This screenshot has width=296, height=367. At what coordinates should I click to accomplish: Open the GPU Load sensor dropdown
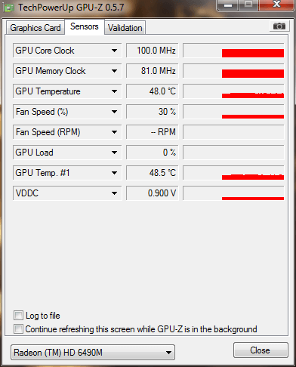(x=114, y=153)
